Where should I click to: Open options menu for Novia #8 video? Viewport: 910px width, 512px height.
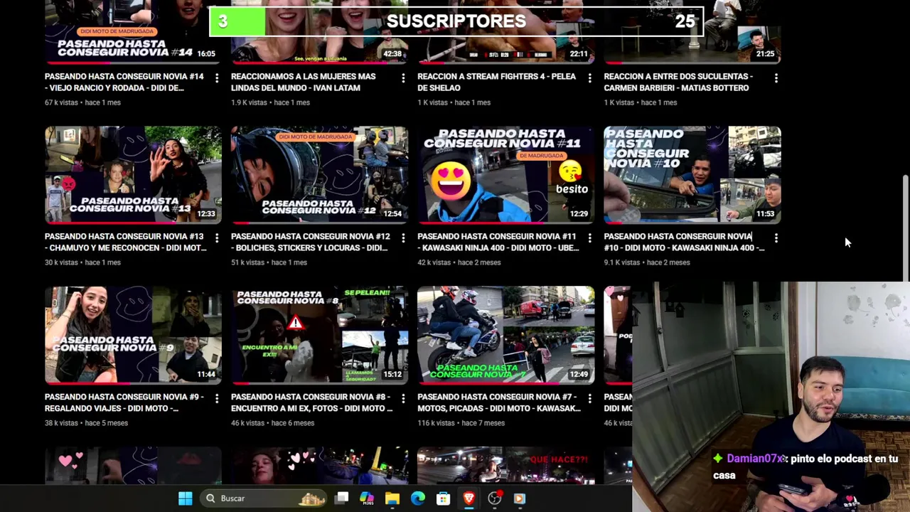[x=403, y=398]
